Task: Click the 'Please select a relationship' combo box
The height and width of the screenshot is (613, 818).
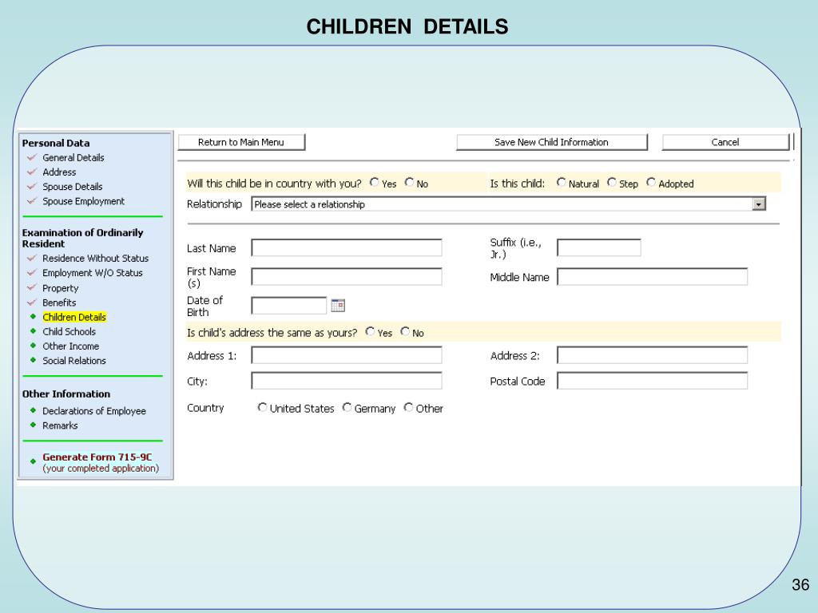Action: [509, 204]
